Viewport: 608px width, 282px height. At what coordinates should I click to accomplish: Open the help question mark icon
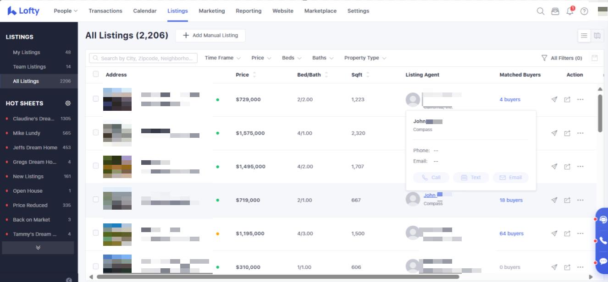(584, 11)
